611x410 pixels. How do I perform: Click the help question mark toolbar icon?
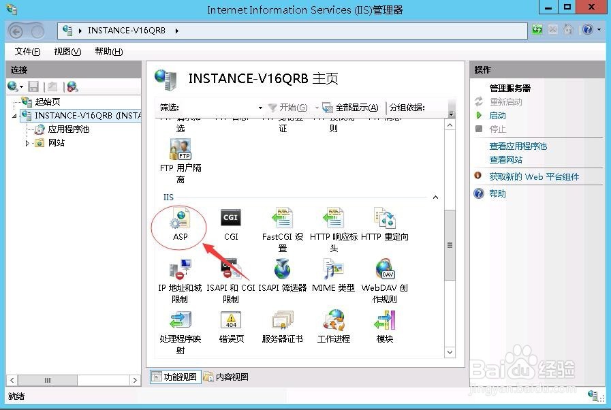[588, 29]
